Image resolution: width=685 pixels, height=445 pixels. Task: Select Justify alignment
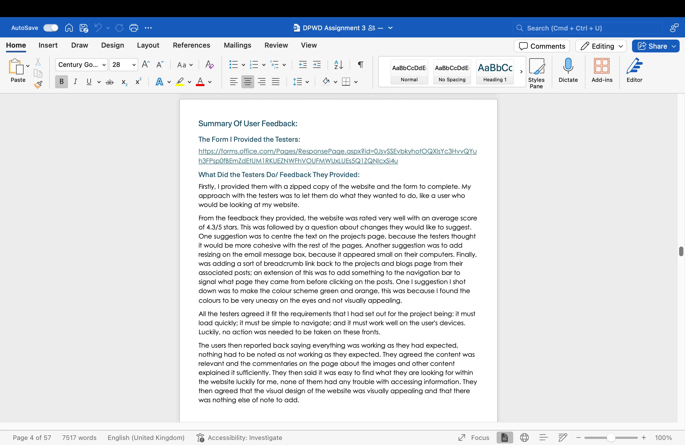(x=275, y=82)
